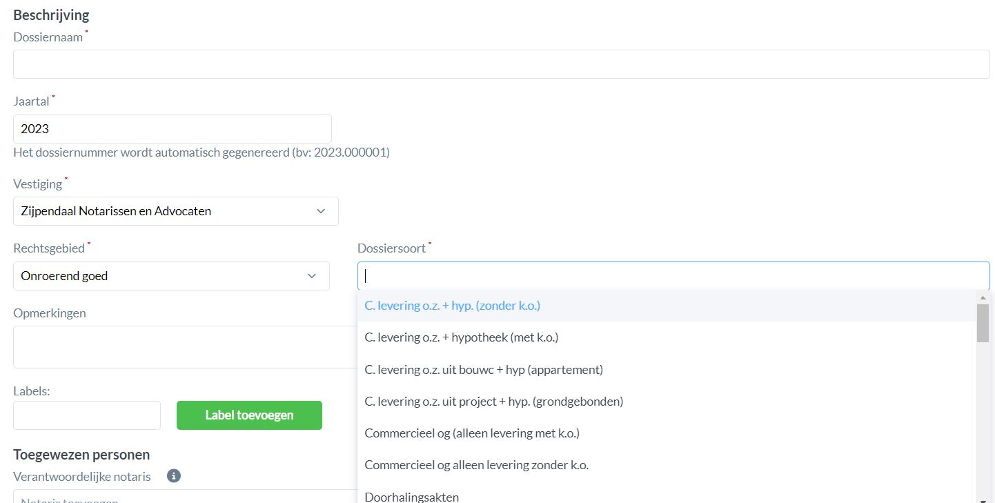Click the dropdown list scrollbar thumb
Image resolution: width=995 pixels, height=503 pixels.
point(983,323)
